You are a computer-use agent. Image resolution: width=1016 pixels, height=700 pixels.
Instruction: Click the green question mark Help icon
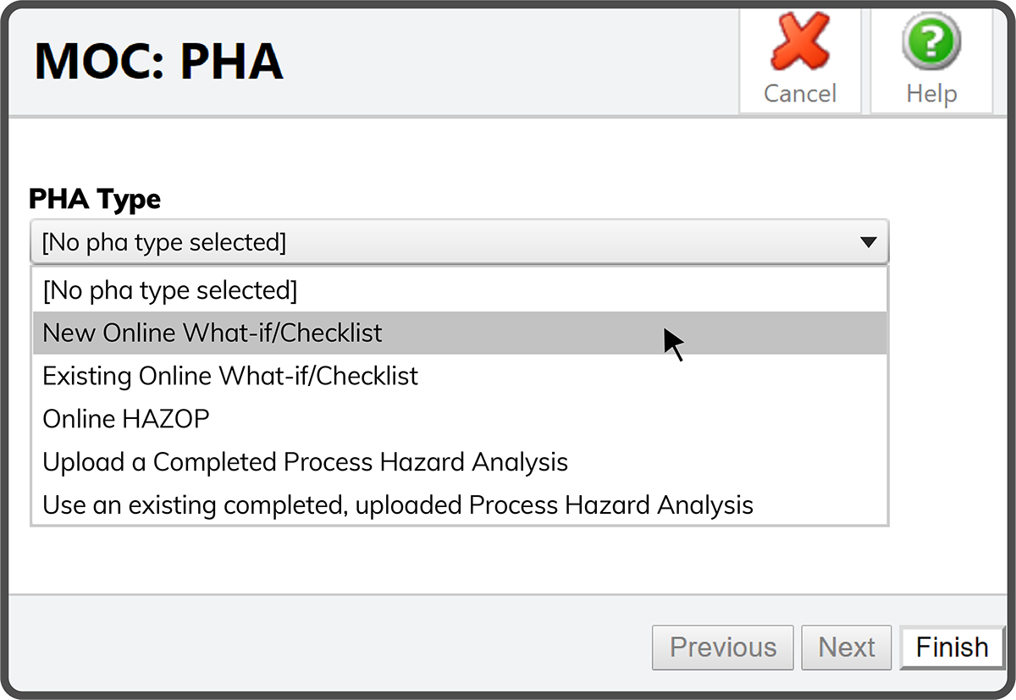(930, 44)
